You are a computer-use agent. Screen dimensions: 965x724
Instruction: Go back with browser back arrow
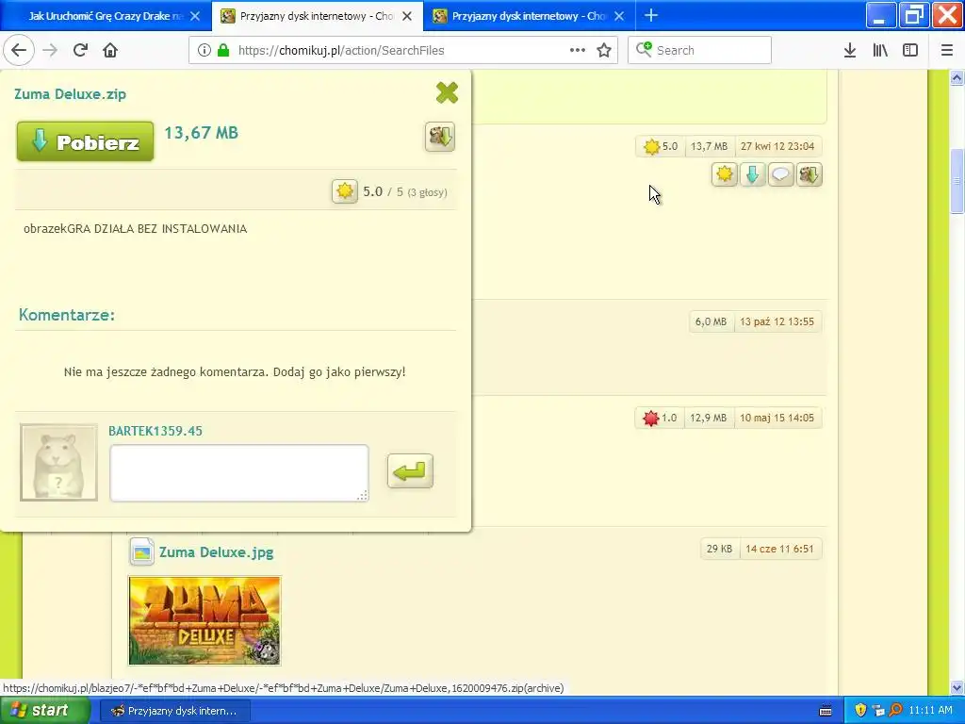click(19, 50)
